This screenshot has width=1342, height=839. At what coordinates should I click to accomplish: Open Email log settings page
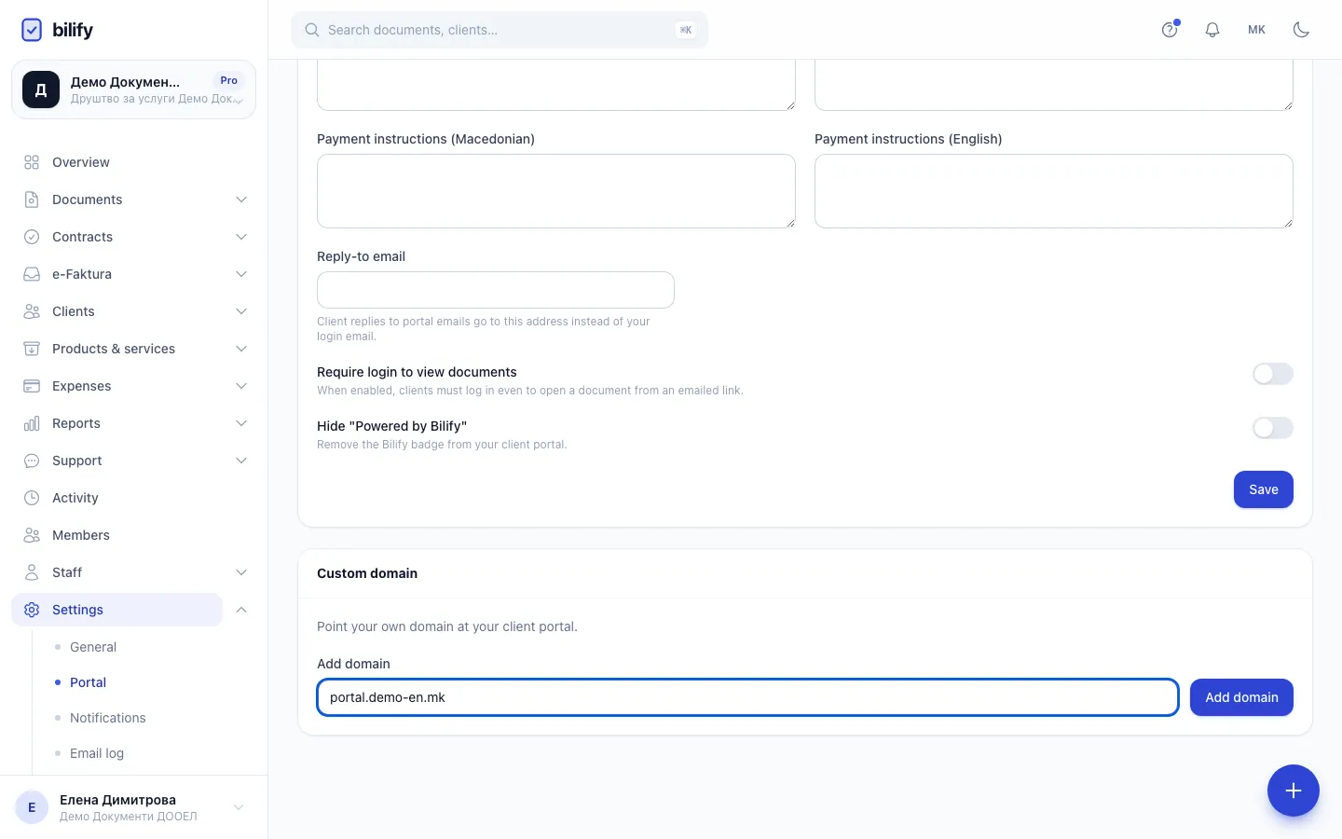point(97,753)
